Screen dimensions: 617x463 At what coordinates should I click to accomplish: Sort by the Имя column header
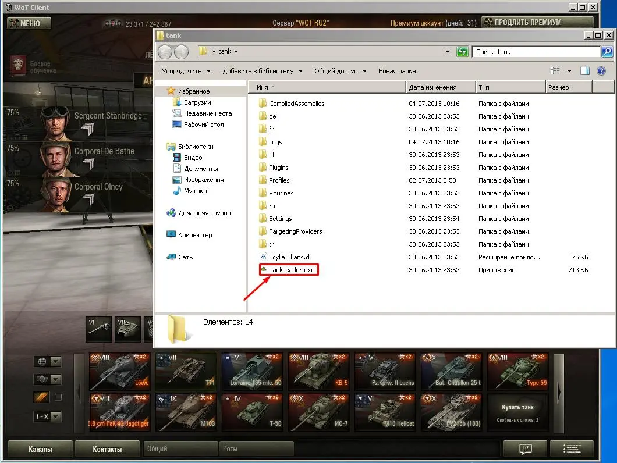click(x=327, y=87)
